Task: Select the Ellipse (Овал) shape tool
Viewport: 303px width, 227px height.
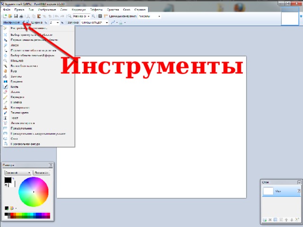Action: [39, 139]
